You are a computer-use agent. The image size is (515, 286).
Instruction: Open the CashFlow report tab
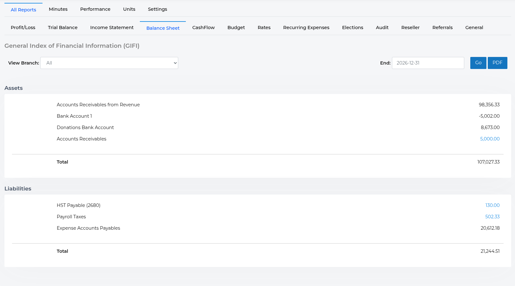coord(203,28)
